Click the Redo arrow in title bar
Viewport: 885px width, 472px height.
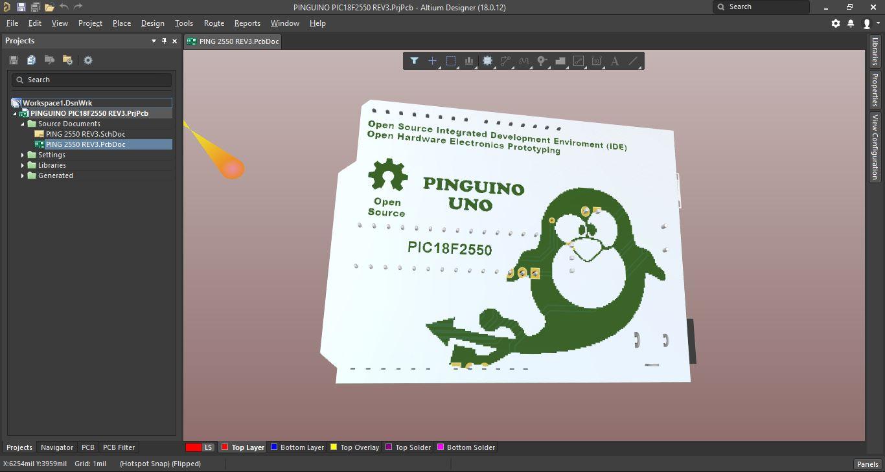(x=78, y=7)
